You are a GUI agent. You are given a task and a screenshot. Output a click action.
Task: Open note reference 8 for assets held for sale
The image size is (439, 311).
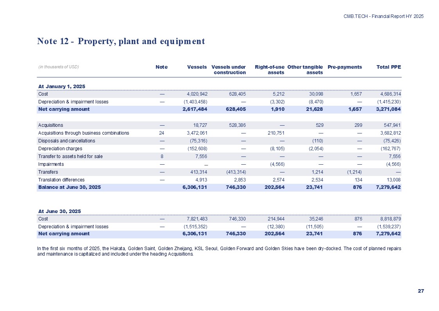pos(161,156)
